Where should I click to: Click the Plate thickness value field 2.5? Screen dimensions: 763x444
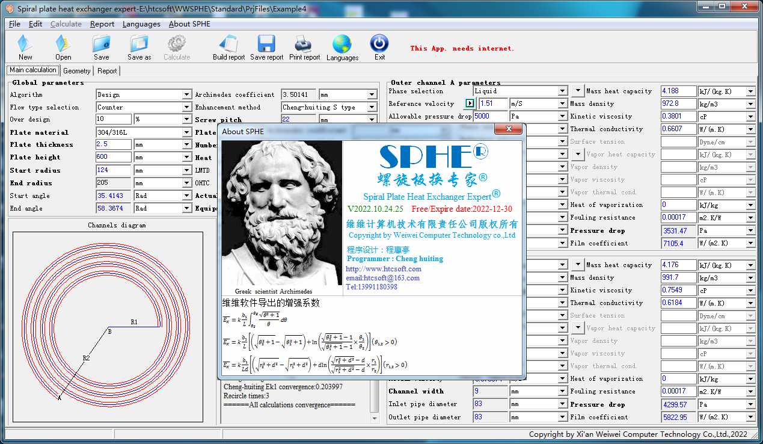click(113, 144)
